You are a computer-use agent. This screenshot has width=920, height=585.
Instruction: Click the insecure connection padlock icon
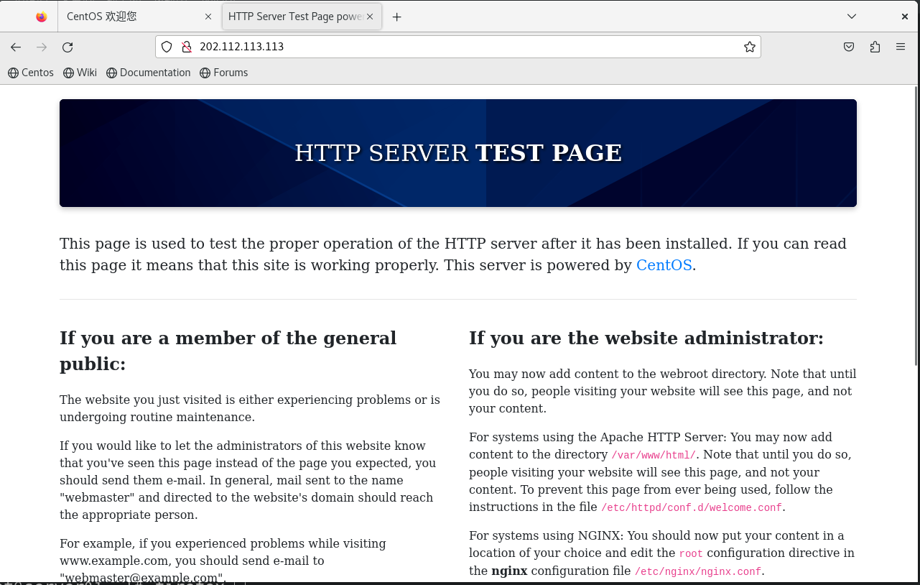[187, 47]
